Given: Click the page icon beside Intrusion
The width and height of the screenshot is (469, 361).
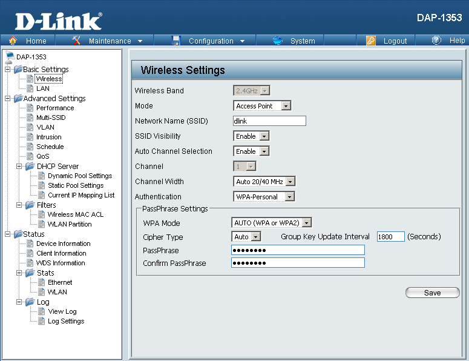Looking at the screenshot, I should click(x=30, y=137).
